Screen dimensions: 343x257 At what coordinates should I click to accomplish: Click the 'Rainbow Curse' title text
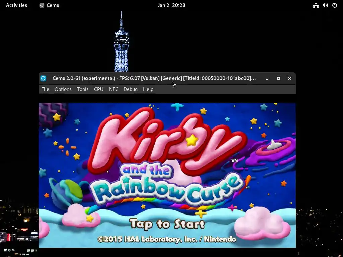click(x=167, y=190)
